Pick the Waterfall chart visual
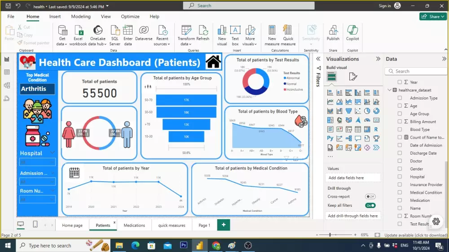 click(x=339, y=111)
